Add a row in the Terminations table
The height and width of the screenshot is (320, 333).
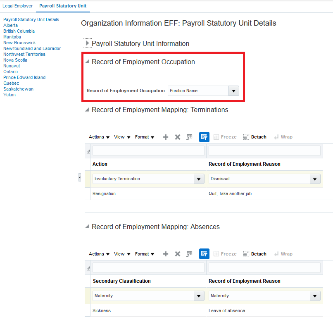166,137
